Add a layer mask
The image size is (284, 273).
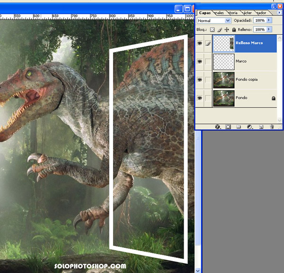228,127
